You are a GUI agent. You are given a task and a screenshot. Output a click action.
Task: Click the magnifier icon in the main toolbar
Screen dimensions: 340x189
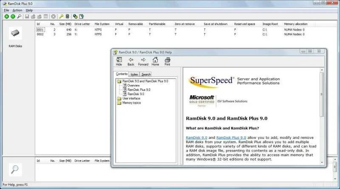click(x=19, y=17)
